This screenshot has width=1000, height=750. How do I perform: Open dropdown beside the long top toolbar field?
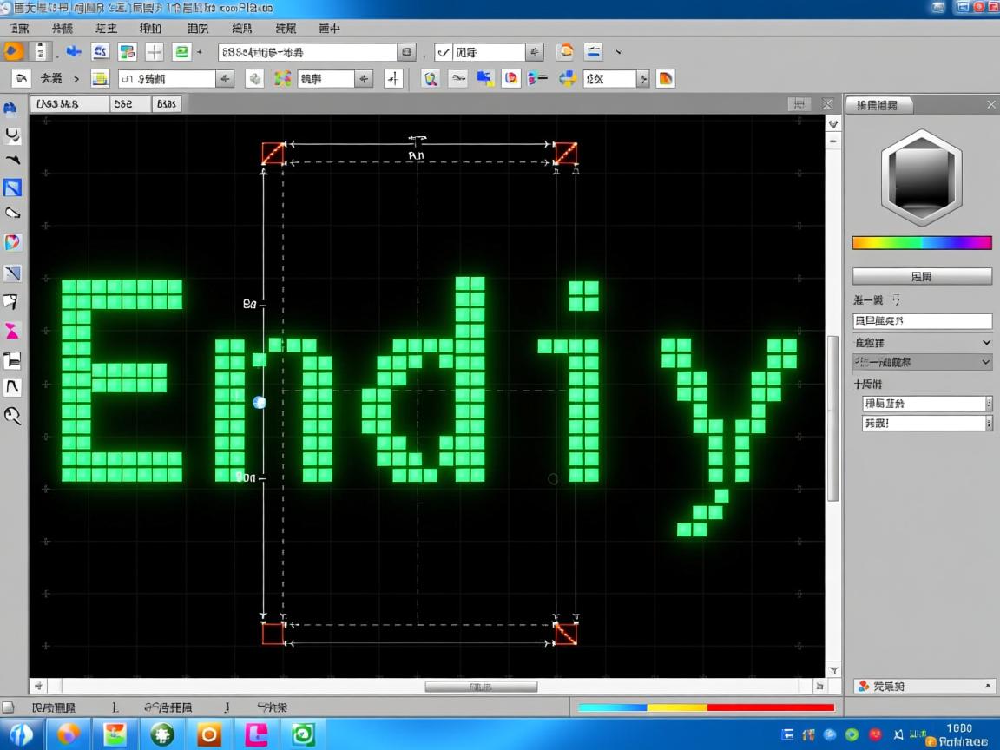point(406,52)
